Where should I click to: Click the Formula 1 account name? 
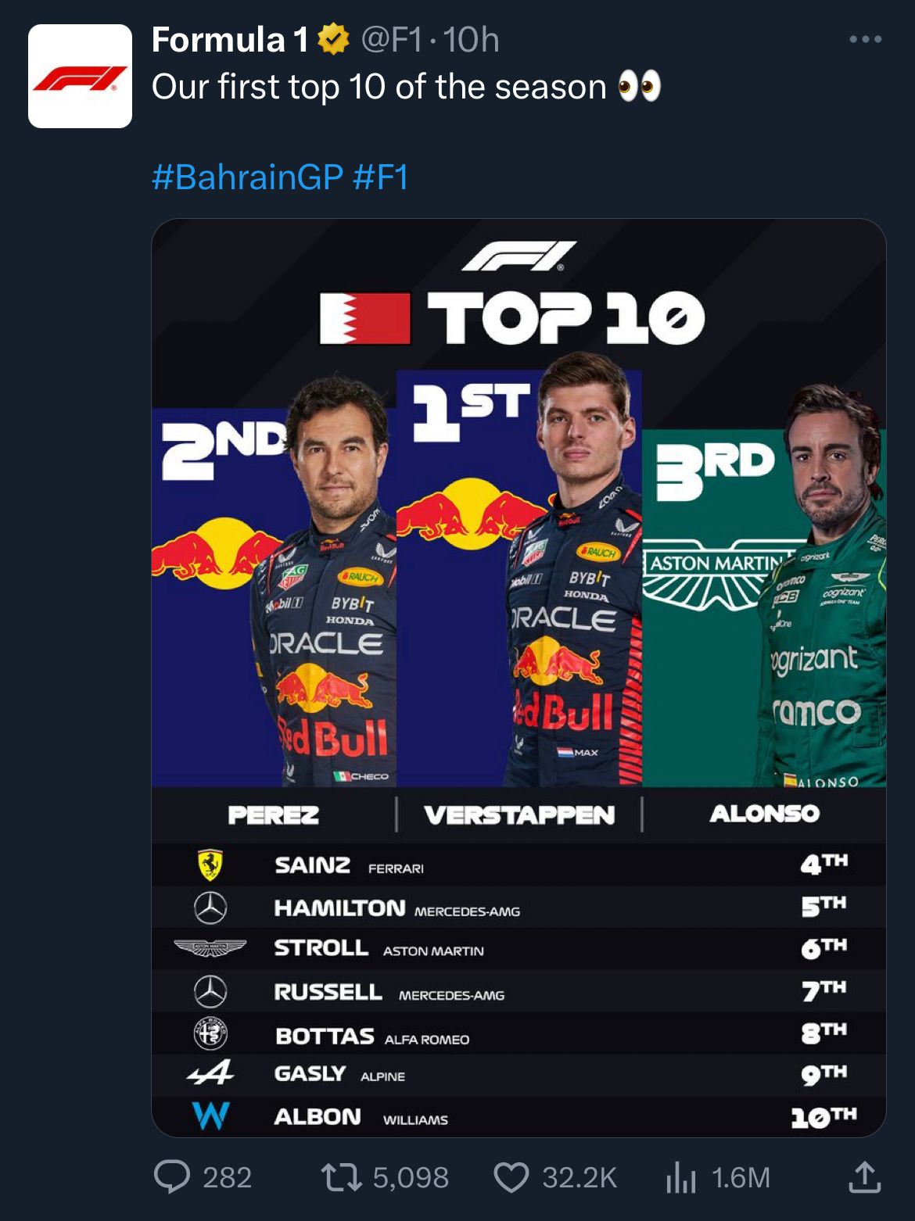click(231, 40)
